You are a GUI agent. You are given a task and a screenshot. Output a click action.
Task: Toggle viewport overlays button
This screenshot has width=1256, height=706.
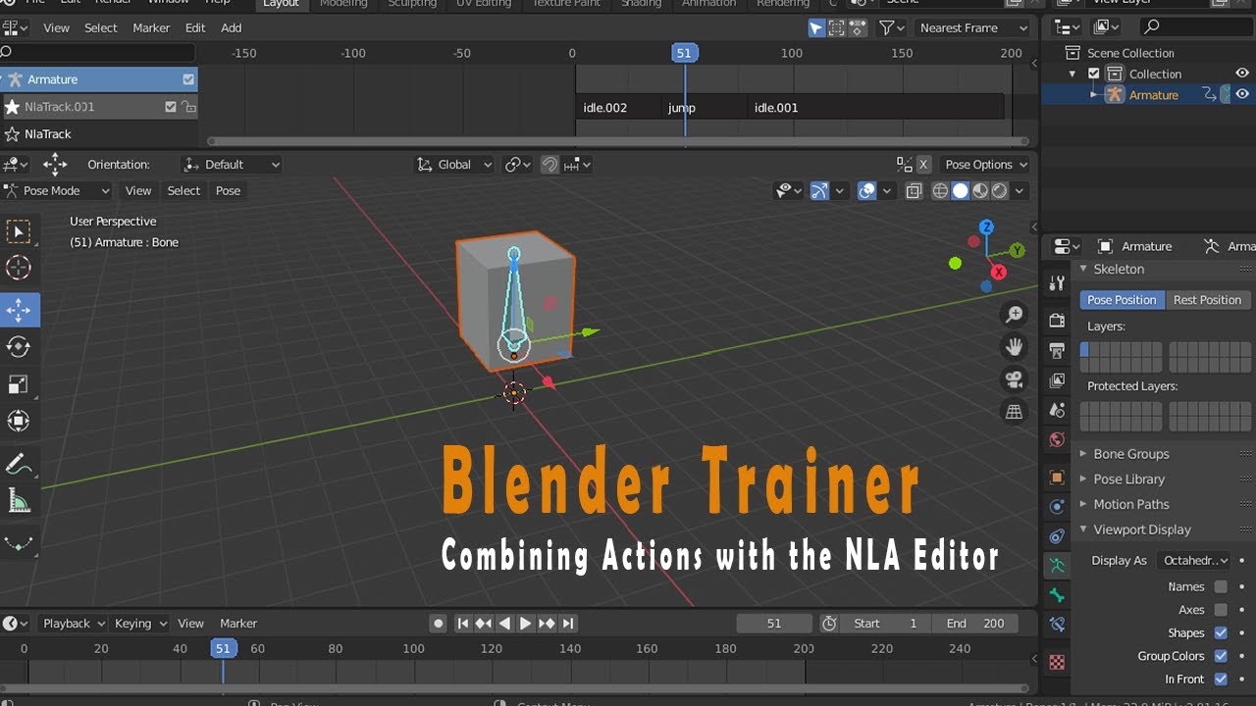pyautogui.click(x=866, y=191)
